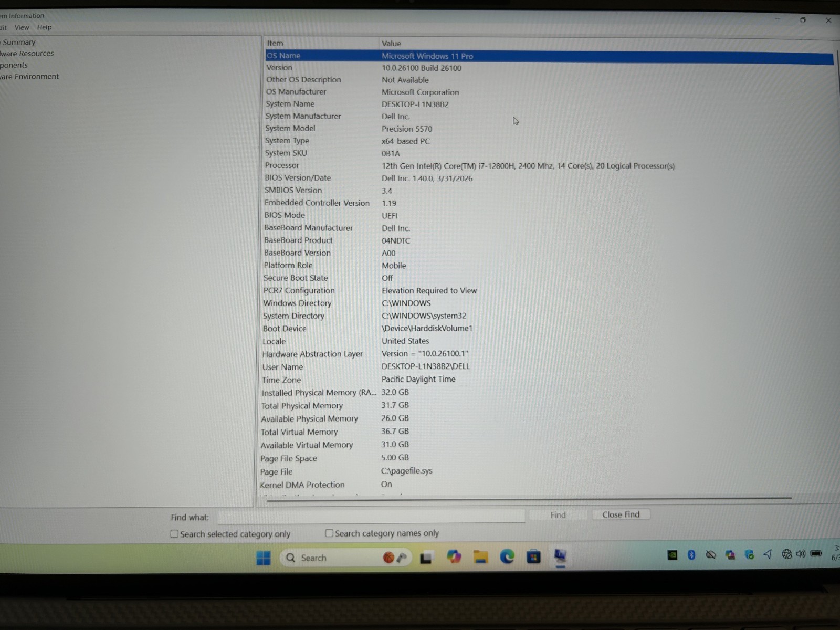Open the Help menu

point(44,27)
